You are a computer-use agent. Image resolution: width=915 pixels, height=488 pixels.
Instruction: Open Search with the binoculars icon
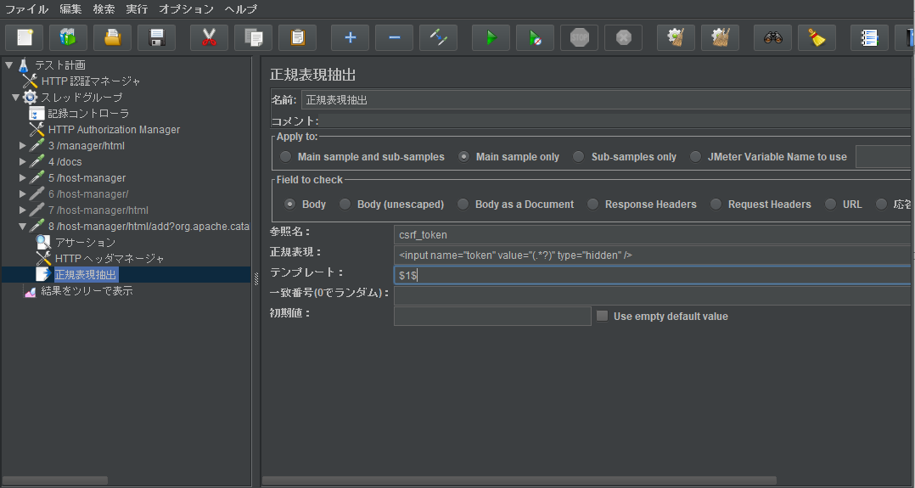tap(772, 38)
